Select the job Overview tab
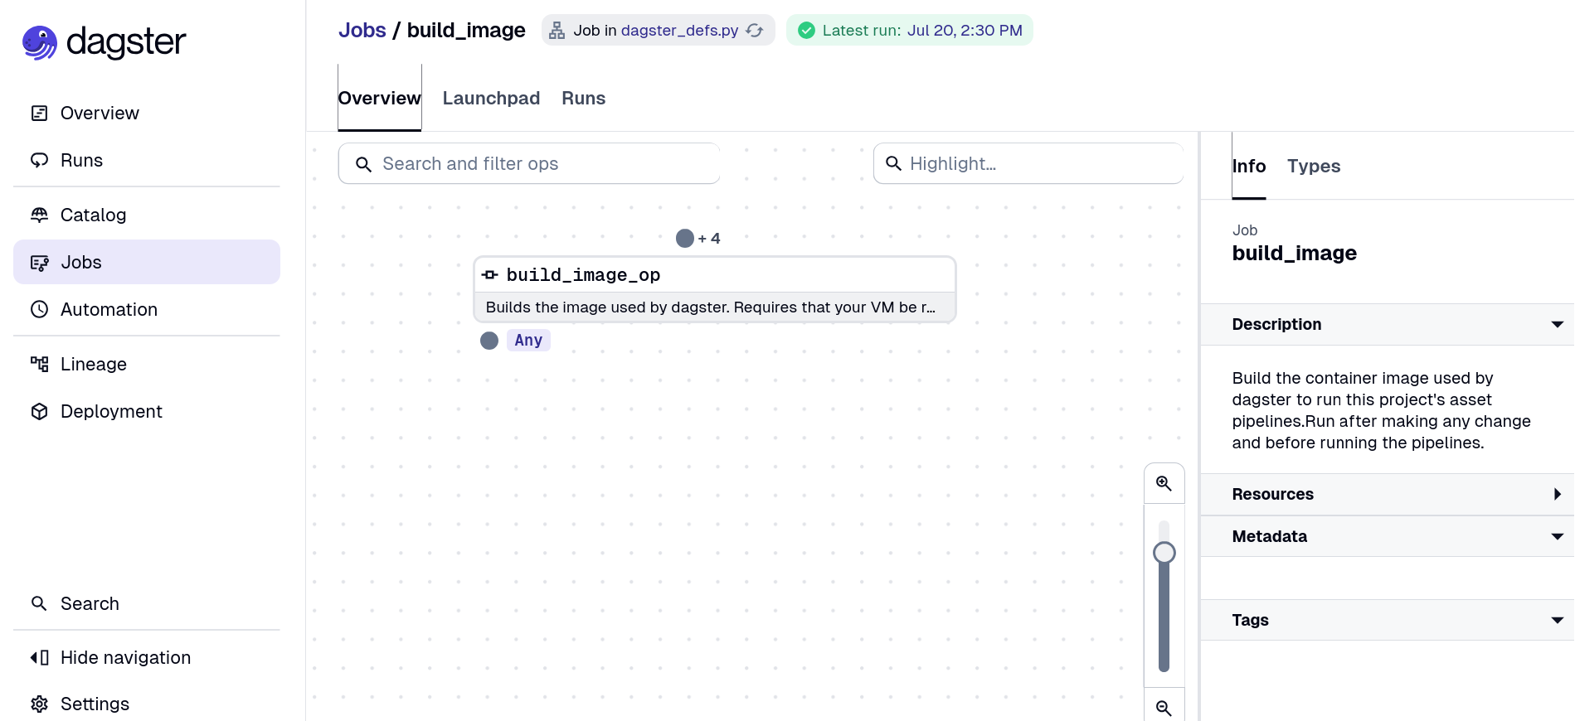 (380, 98)
